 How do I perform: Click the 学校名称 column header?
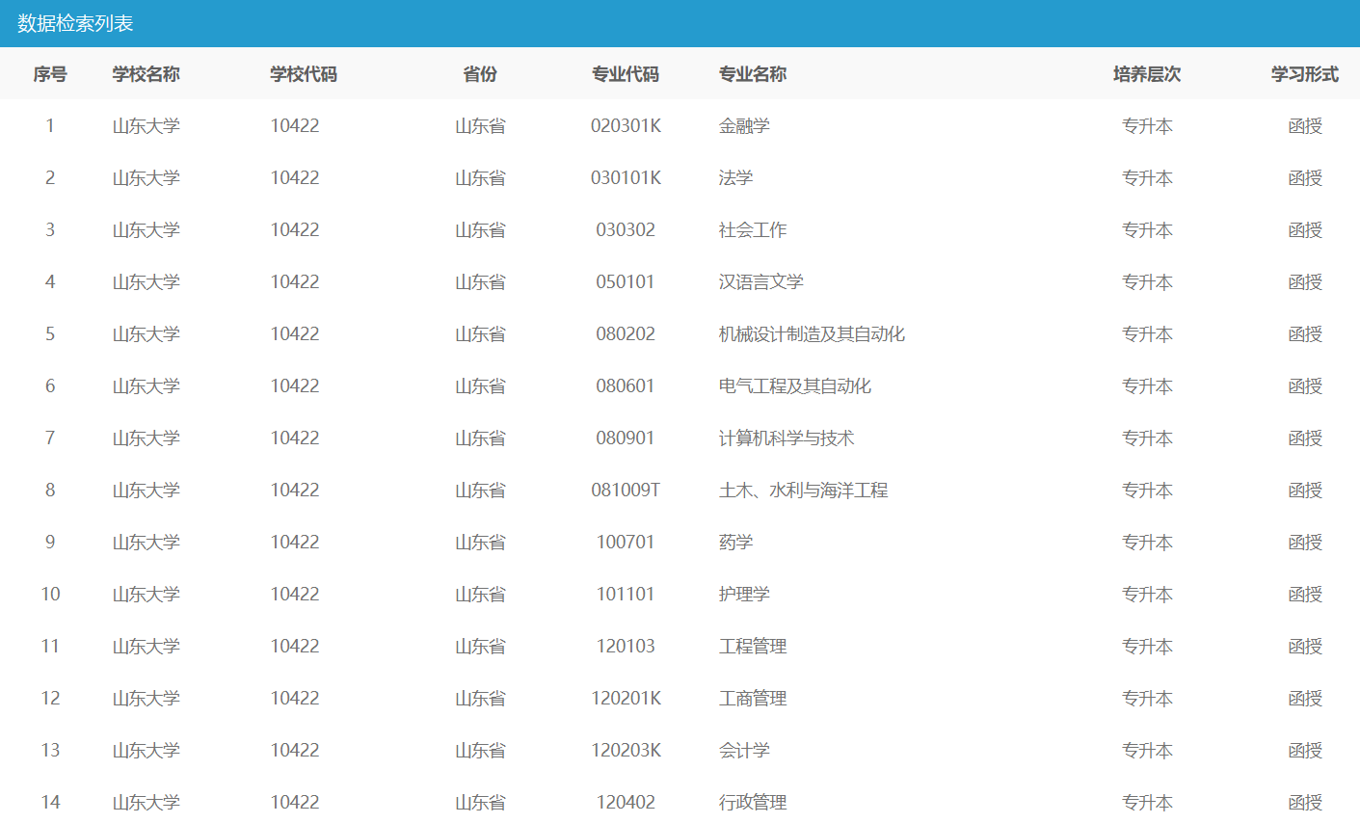[x=147, y=74]
